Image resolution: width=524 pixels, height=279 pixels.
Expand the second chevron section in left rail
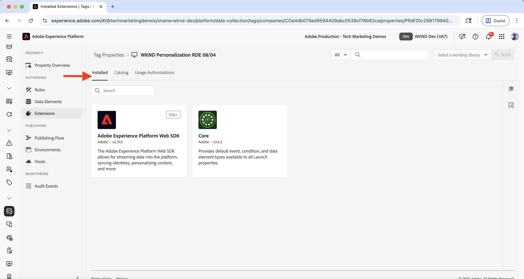(9, 130)
